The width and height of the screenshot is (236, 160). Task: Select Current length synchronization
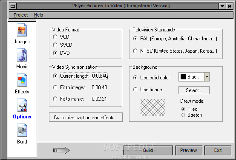81,76
